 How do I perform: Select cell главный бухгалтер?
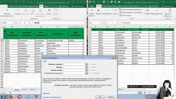point(58,40)
